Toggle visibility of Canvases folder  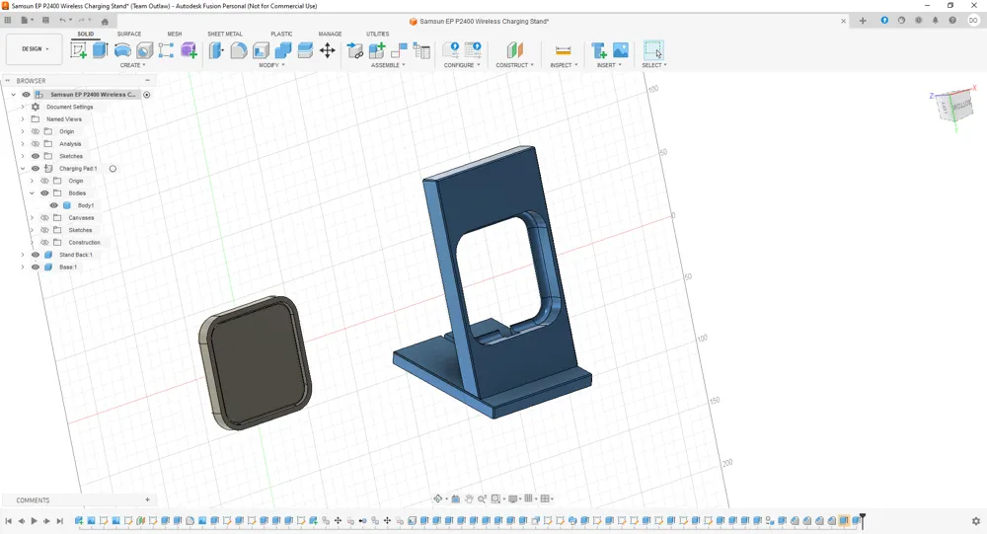(x=44, y=217)
